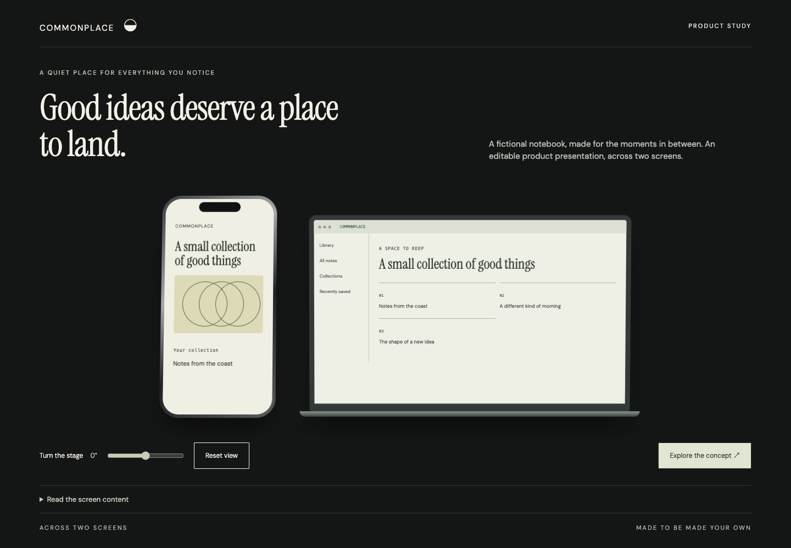Image resolution: width=791 pixels, height=548 pixels.
Task: Click the fictional notebook description paragraph
Action: coord(602,150)
